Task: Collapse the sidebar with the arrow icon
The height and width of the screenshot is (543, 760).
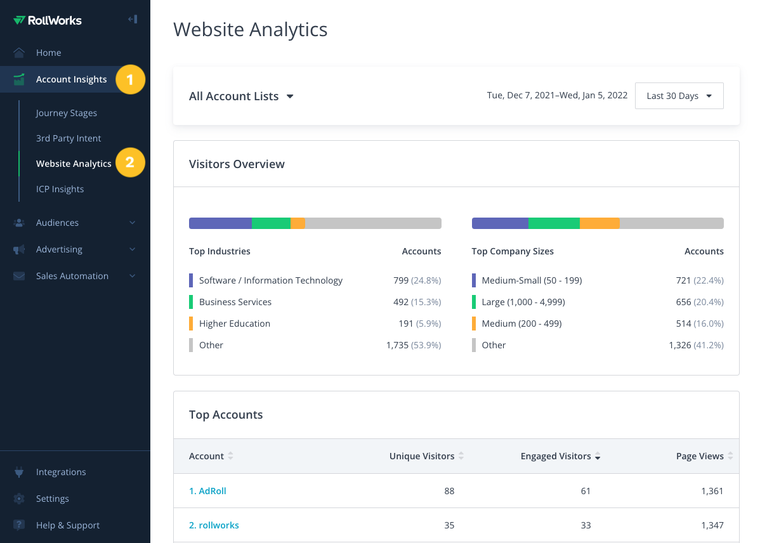Action: click(133, 20)
